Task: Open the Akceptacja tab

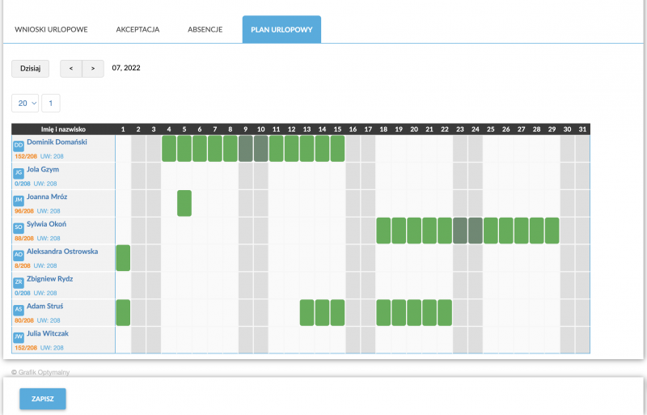Action: [137, 29]
